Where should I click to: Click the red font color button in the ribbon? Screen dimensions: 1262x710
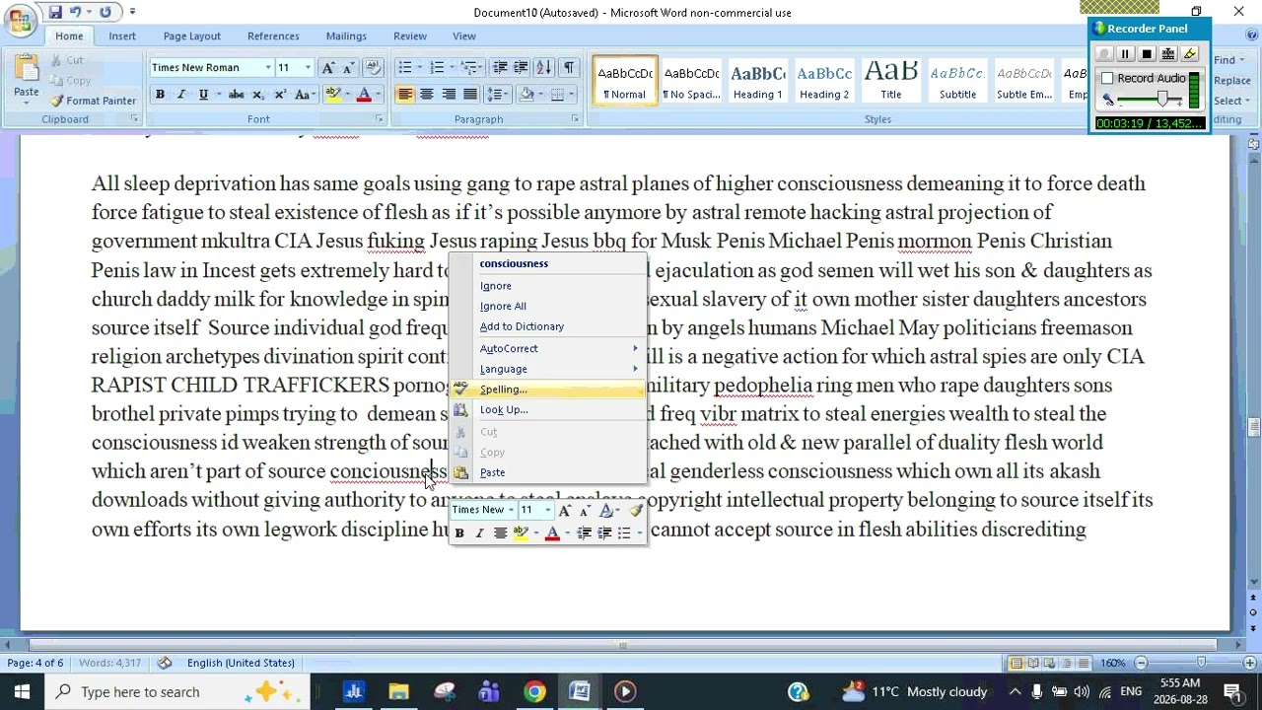tap(363, 95)
